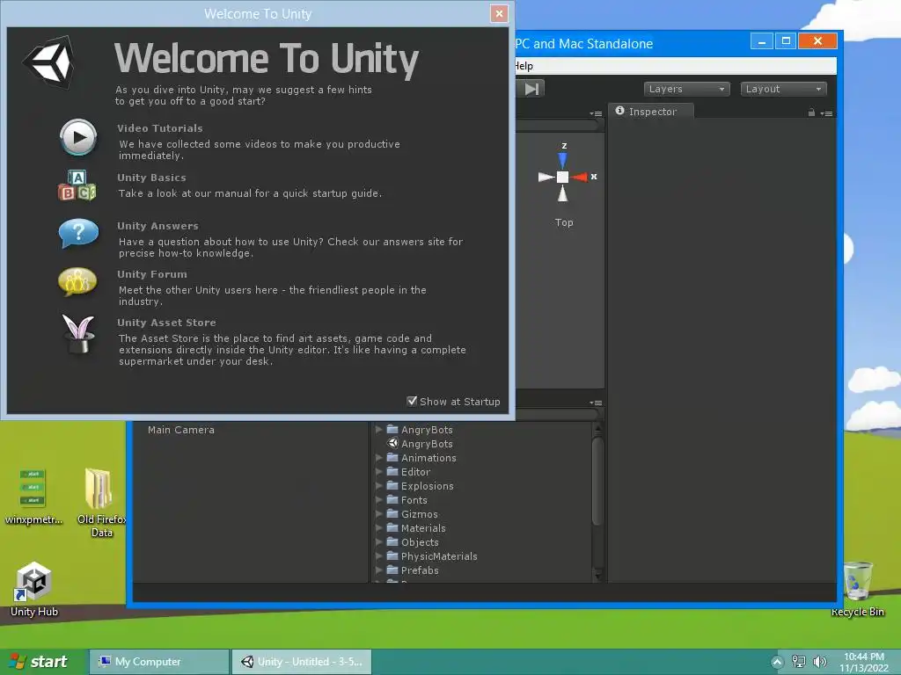Click the Start button
901x675 pixels.
pos(39,662)
